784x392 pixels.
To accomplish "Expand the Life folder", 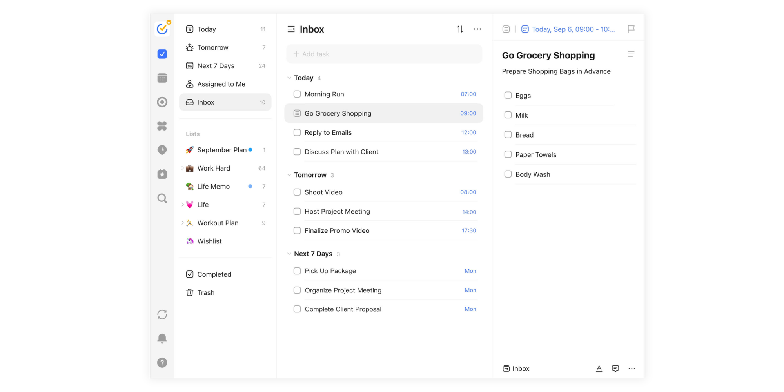I will (183, 205).
